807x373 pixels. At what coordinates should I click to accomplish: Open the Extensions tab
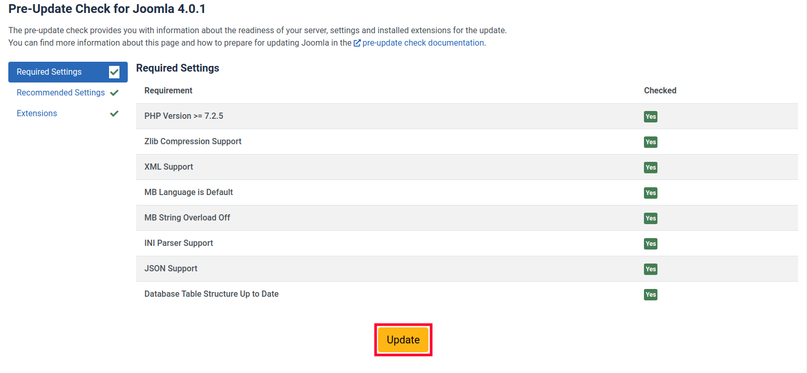tap(37, 114)
